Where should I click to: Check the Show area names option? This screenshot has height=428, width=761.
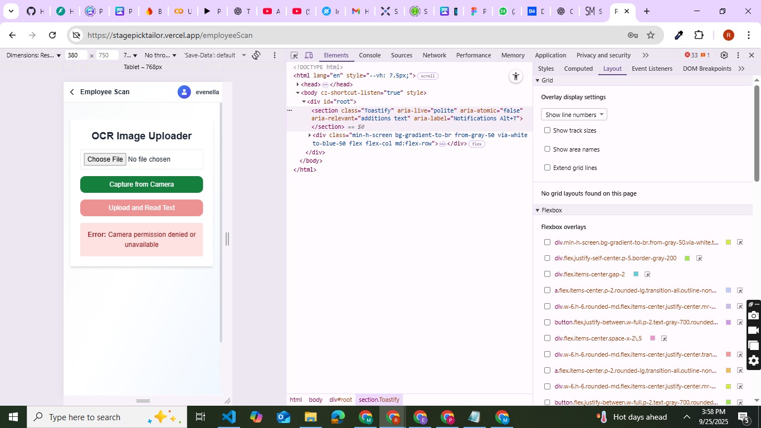547,149
